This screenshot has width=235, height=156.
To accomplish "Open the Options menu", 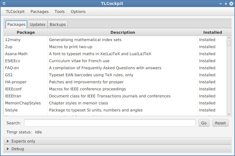I will point(78,11).
